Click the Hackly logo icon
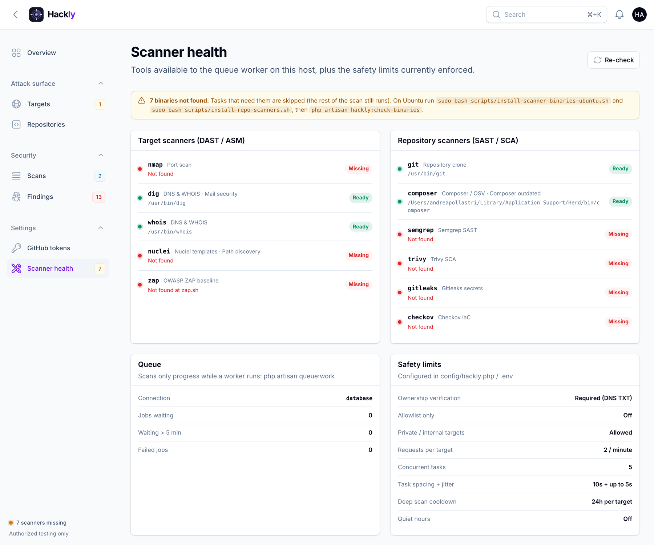654x545 pixels. 36,15
